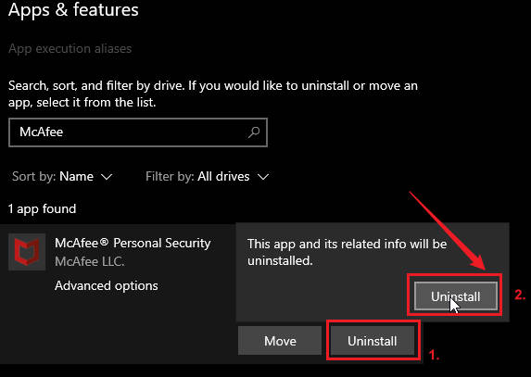Open the App execution aliases link
Image resolution: width=531 pixels, height=377 pixels.
(70, 49)
